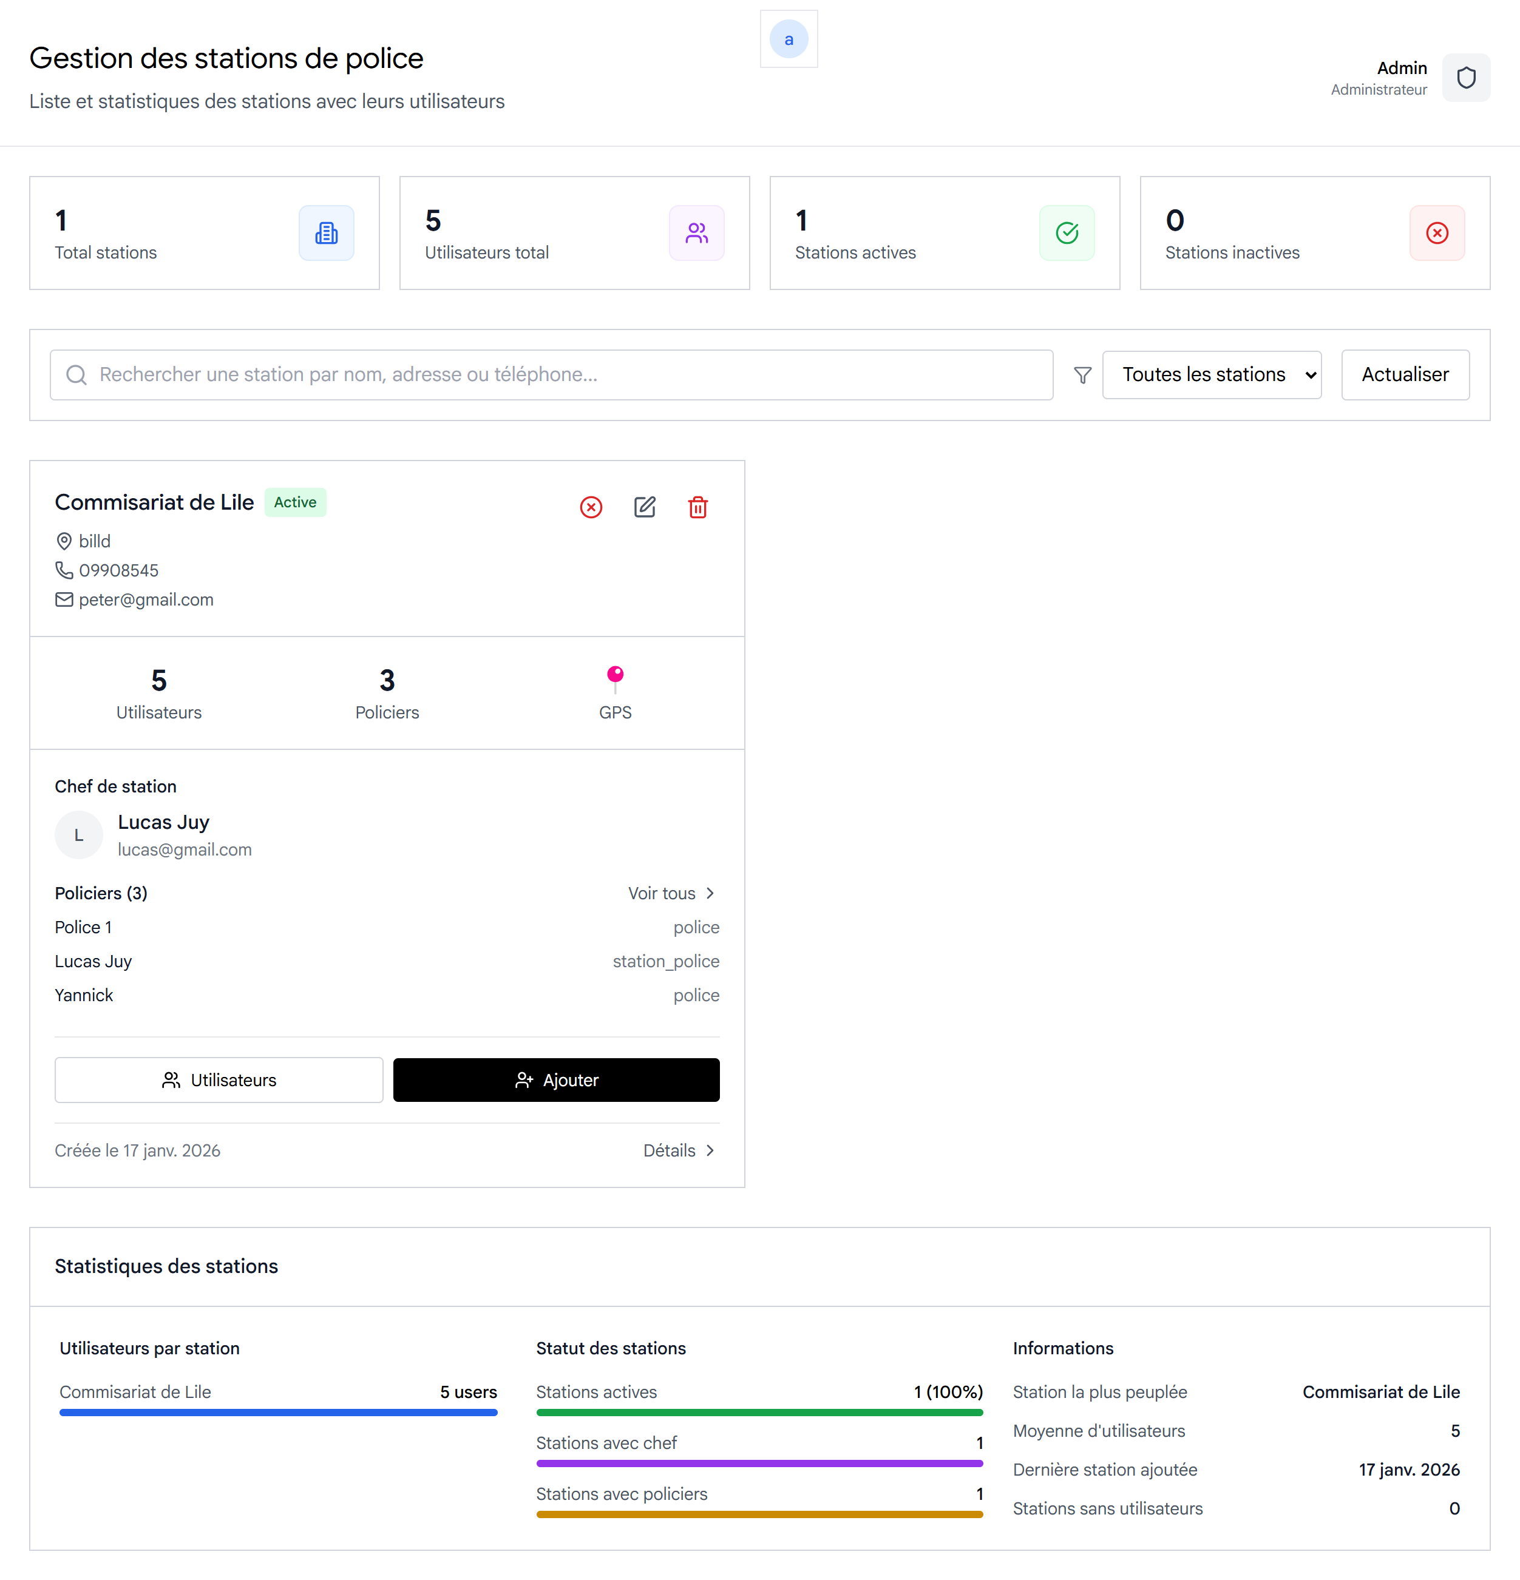This screenshot has height=1580, width=1520.
Task: Click the round 'a' avatar at the top
Action: pyautogui.click(x=788, y=39)
